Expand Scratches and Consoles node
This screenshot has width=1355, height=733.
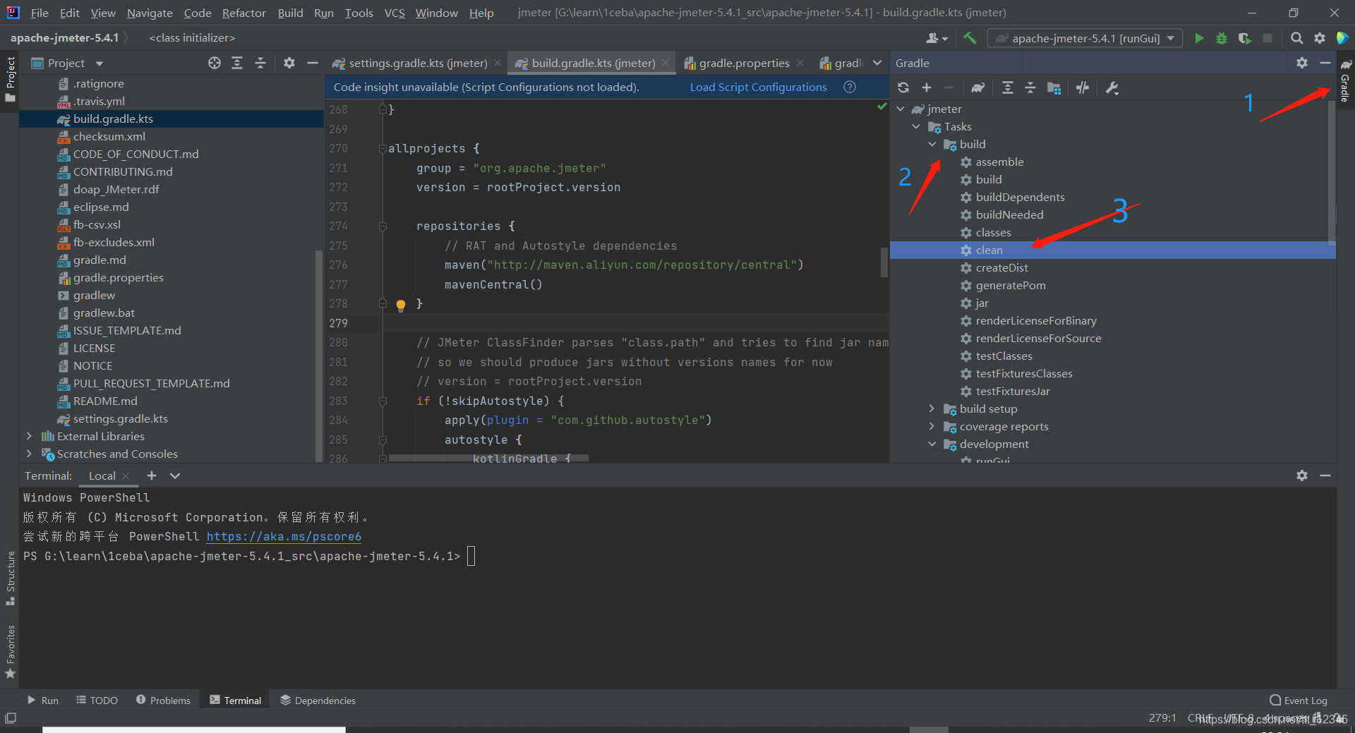29,454
